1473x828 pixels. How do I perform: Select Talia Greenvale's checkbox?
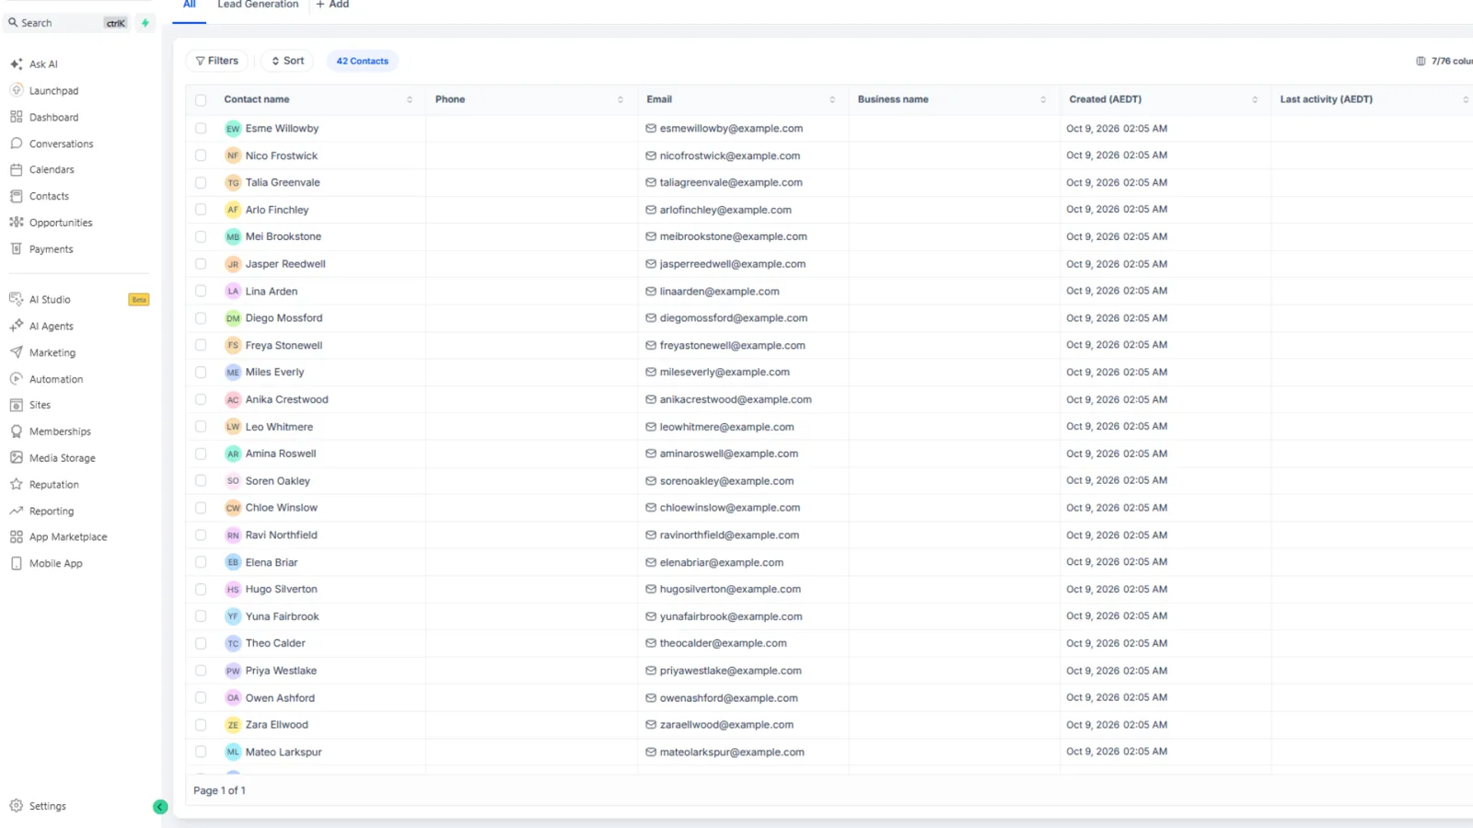[201, 182]
